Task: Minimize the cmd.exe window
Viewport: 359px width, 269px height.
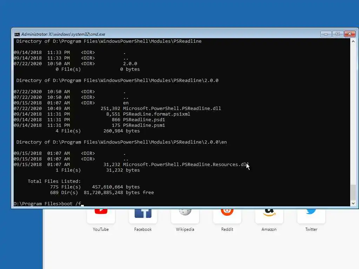Action: [x=326, y=34]
